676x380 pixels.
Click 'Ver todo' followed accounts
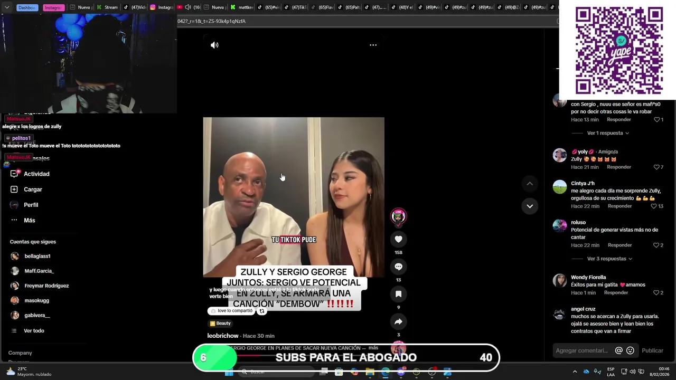[34, 331]
